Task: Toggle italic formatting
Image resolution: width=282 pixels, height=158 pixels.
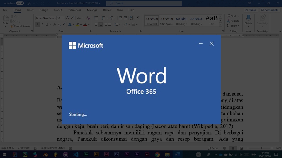Action: pos(42,24)
